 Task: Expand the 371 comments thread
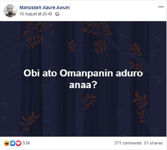coord(128,143)
